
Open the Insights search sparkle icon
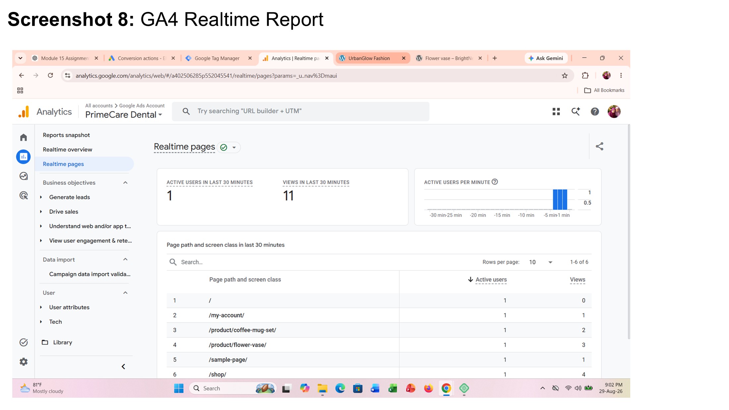coord(576,112)
